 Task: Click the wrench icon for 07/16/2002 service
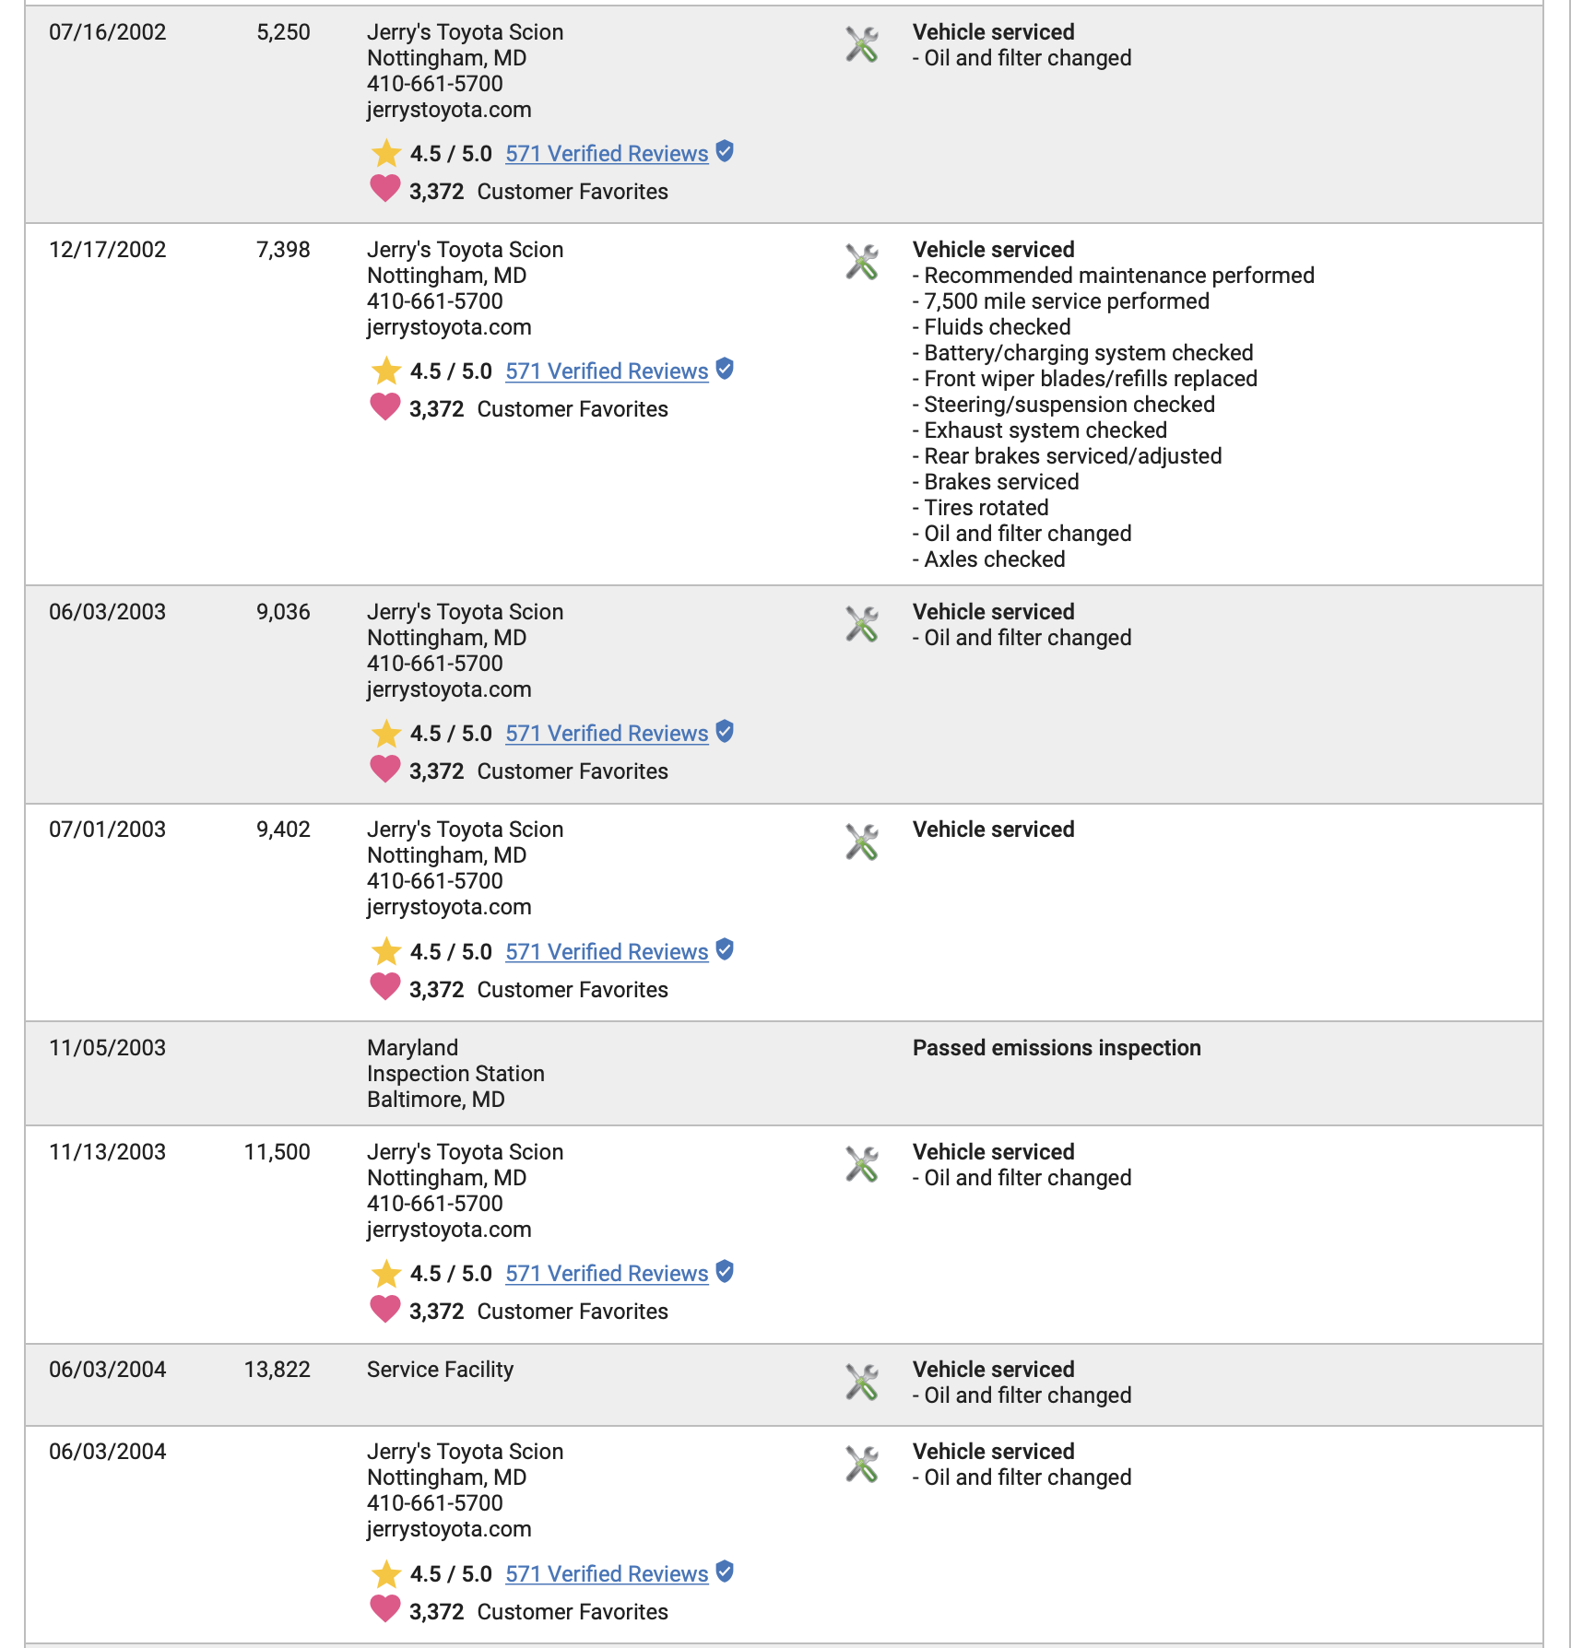(862, 44)
